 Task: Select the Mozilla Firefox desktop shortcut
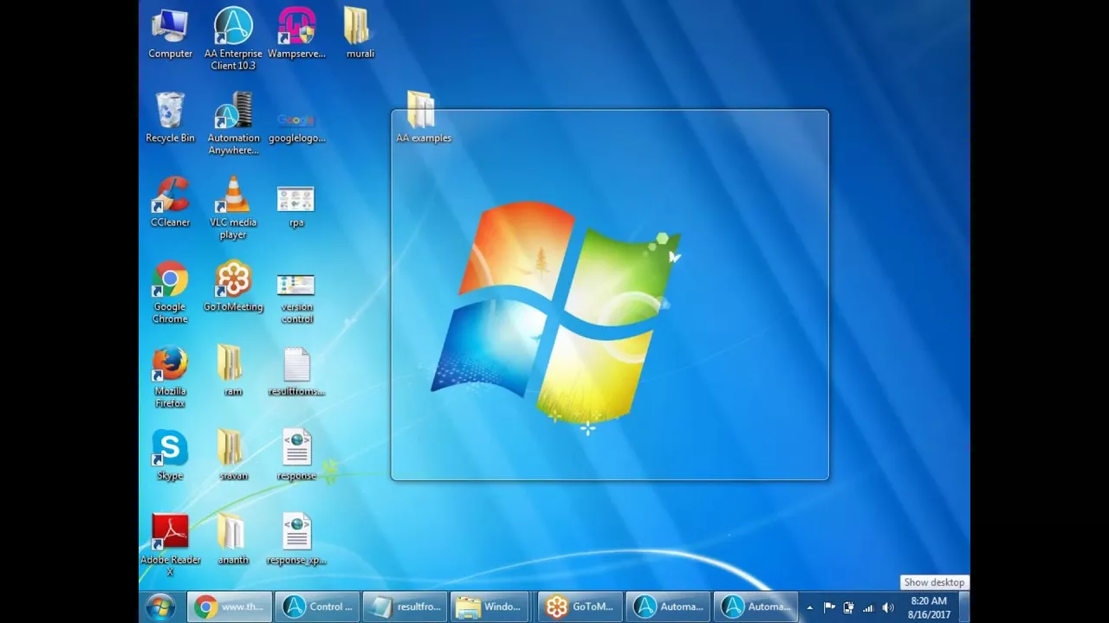(170, 376)
